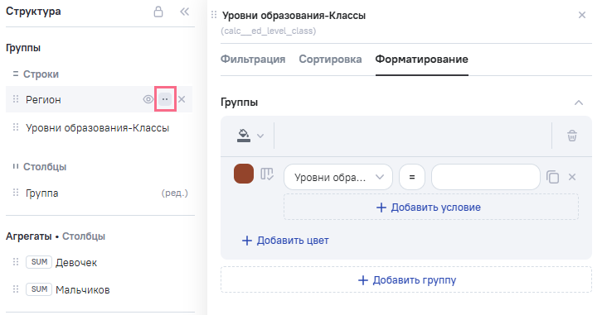602x315 pixels.
Task: Click the lock icon in Структура header
Action: coord(158,12)
